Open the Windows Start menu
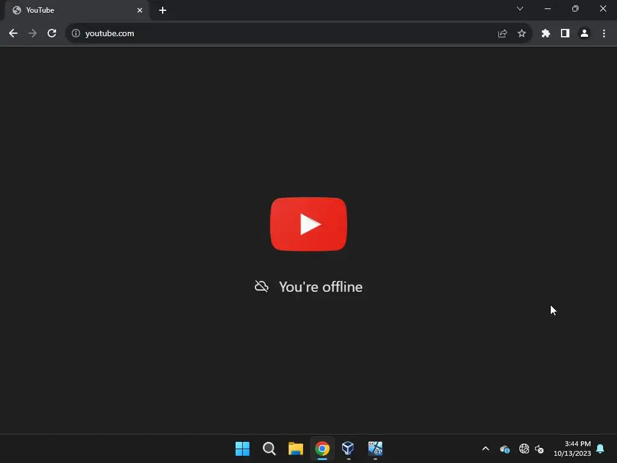The image size is (617, 463). click(x=242, y=449)
